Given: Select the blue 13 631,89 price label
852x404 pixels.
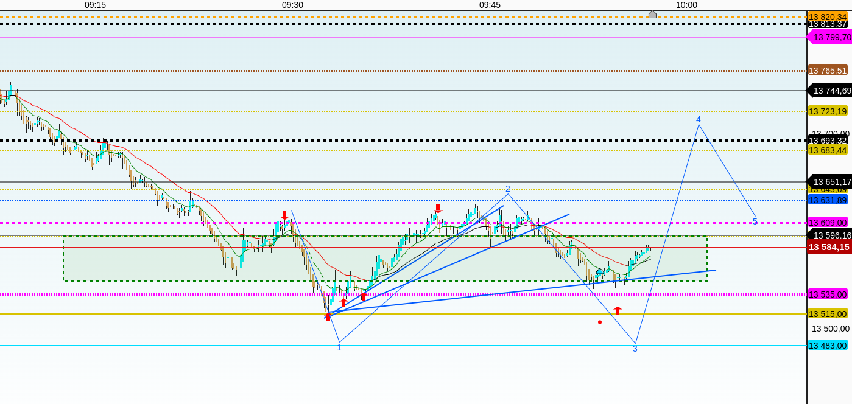Looking at the screenshot, I should (828, 200).
